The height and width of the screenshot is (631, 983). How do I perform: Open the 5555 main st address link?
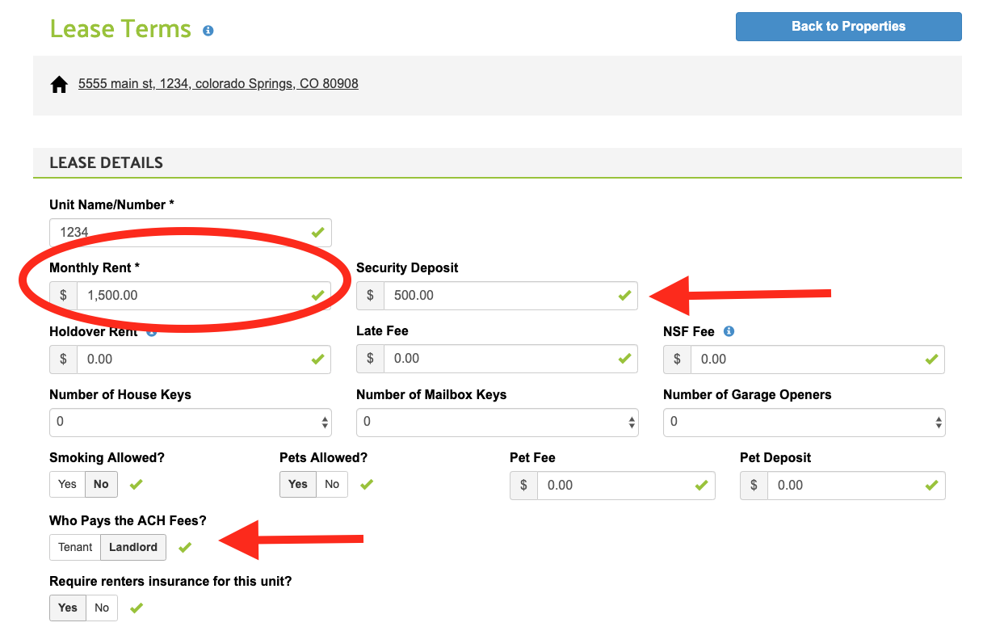tap(218, 84)
